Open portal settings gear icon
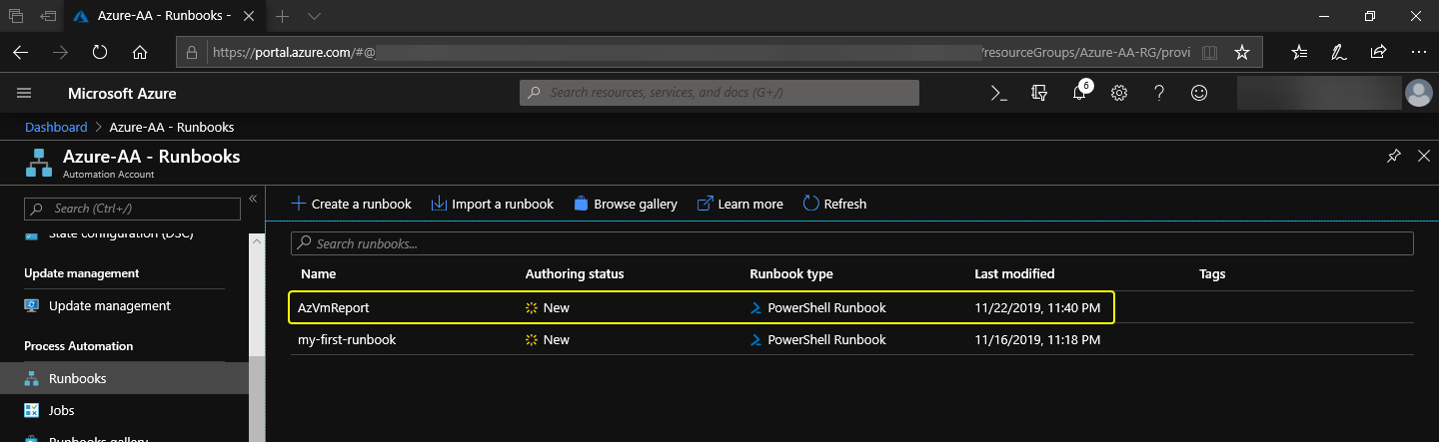Screen dimensions: 1439x442 1119,93
